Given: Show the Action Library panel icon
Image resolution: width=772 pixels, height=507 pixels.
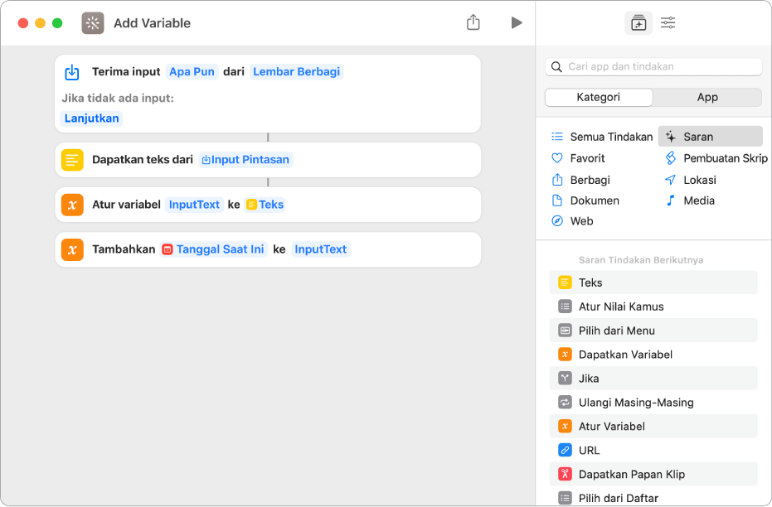Looking at the screenshot, I should [638, 22].
